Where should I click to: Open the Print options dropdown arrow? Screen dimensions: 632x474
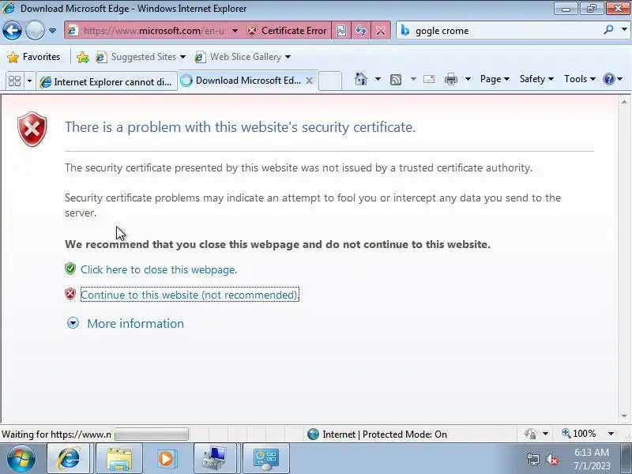pyautogui.click(x=468, y=79)
